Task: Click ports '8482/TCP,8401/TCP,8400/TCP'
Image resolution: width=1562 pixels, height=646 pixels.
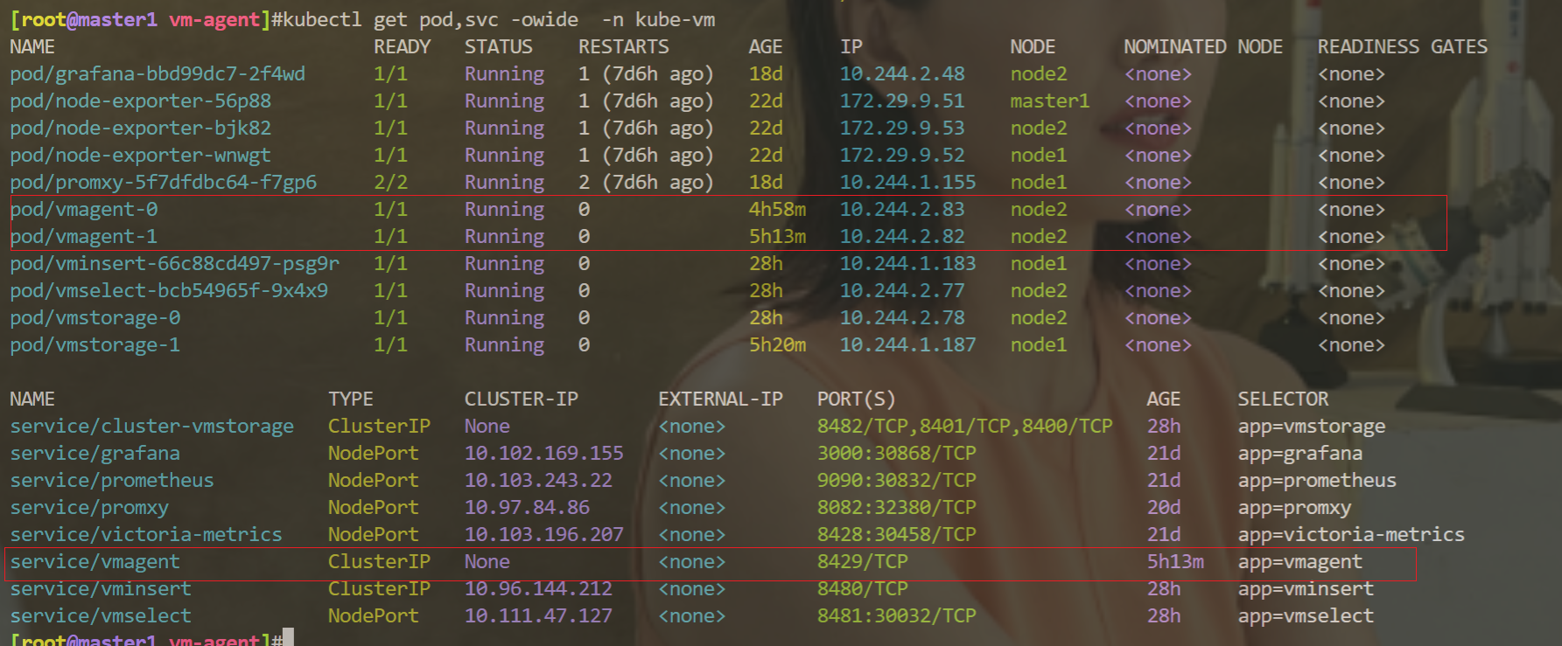Action: pyautogui.click(x=965, y=427)
